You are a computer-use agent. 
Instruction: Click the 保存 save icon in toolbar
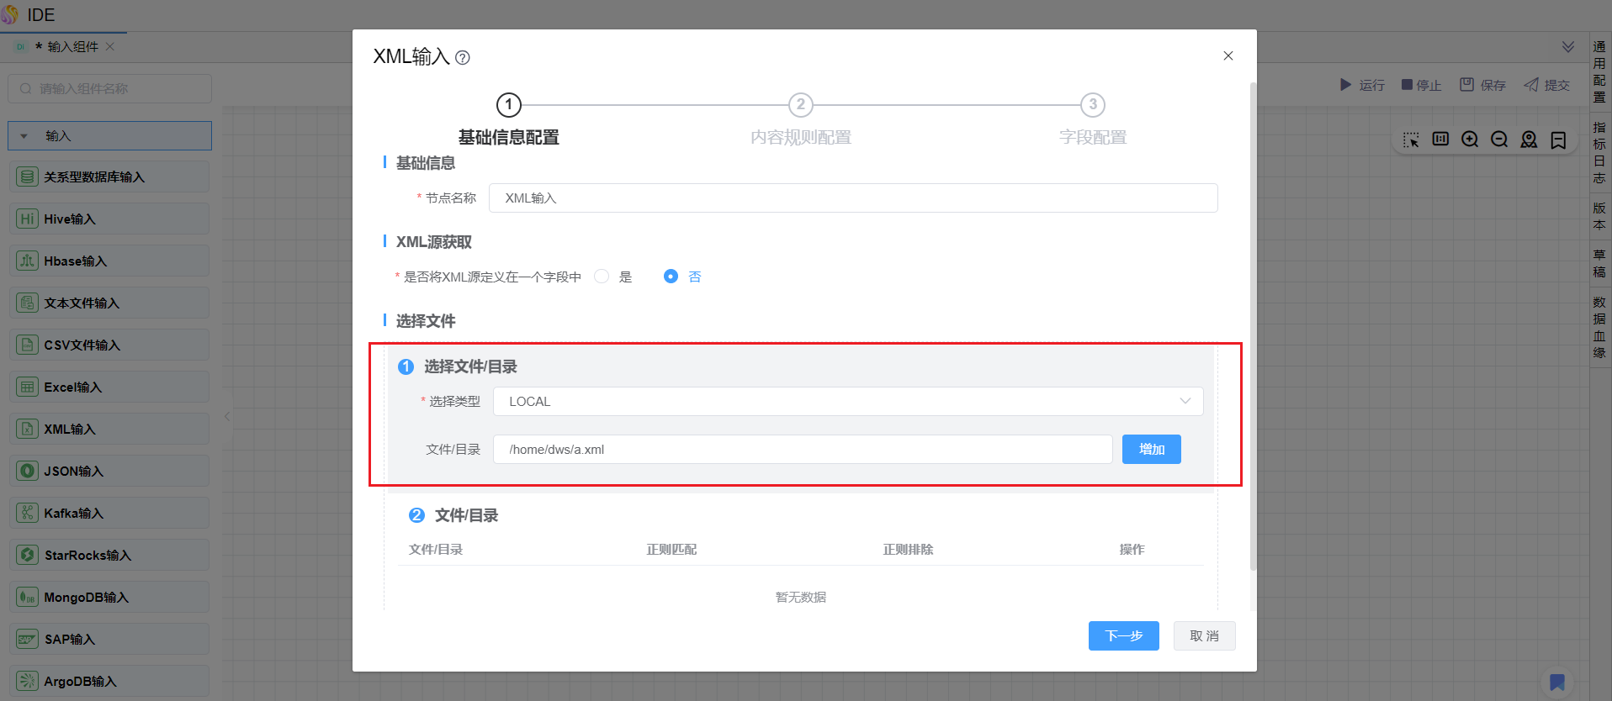click(1467, 85)
